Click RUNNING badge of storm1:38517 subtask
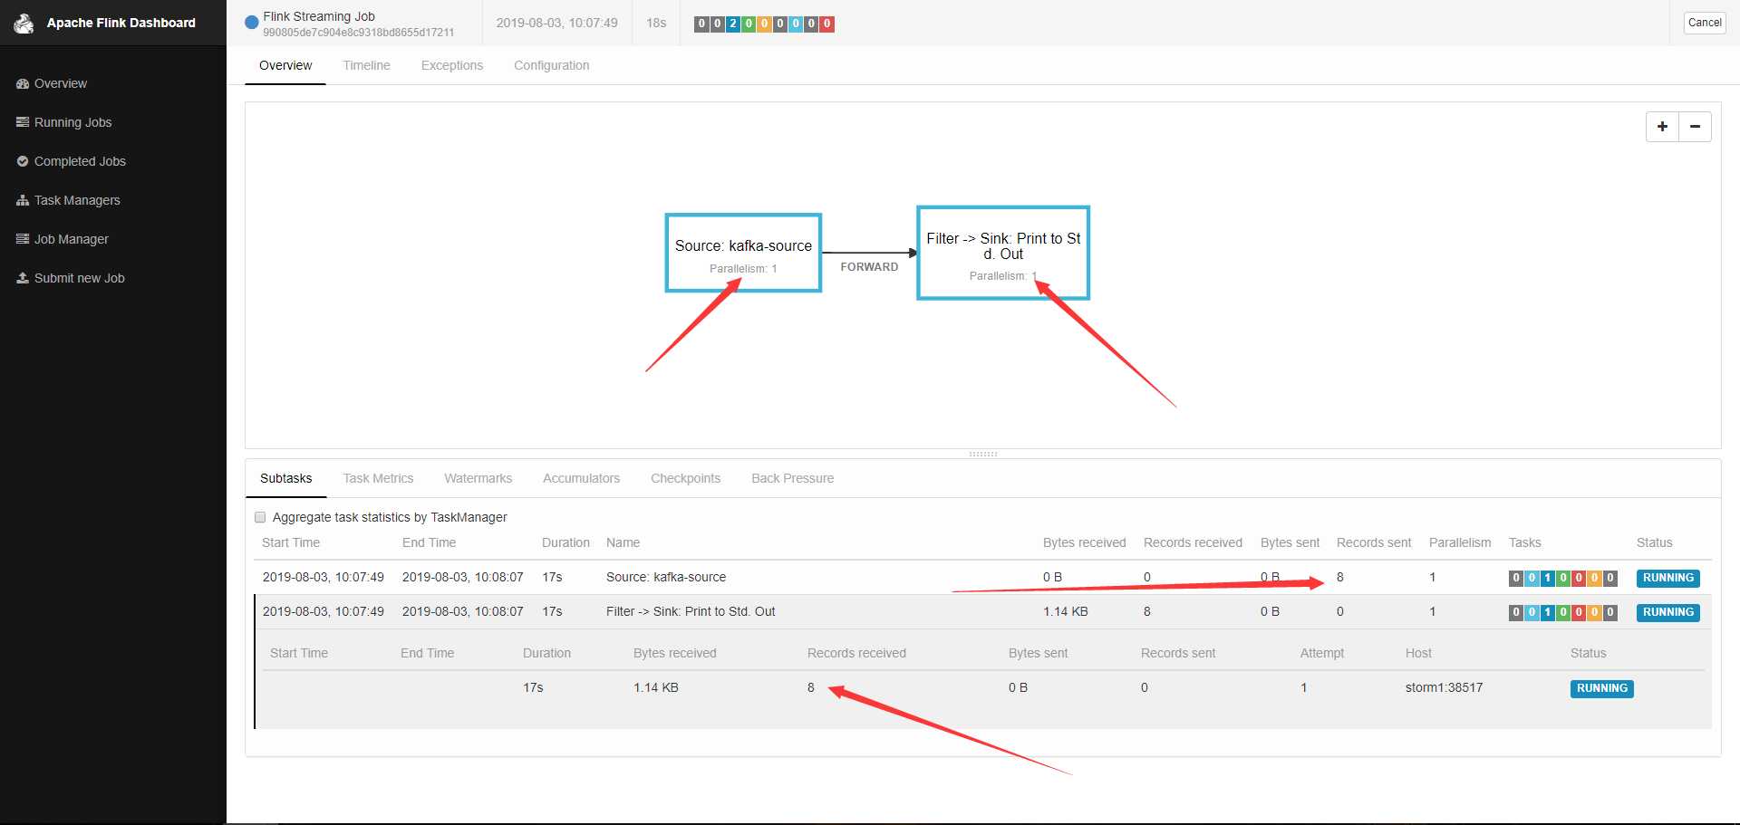This screenshot has width=1740, height=825. click(1601, 688)
